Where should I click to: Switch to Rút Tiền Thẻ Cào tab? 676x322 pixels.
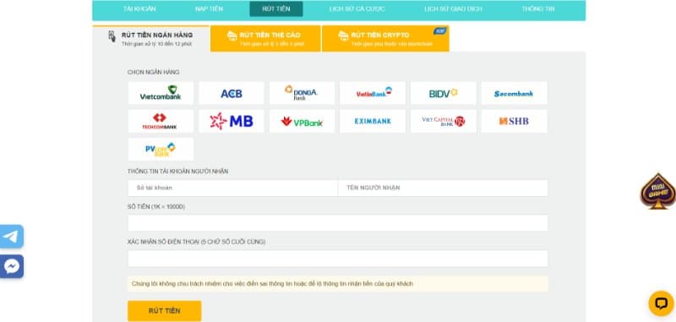(265, 39)
